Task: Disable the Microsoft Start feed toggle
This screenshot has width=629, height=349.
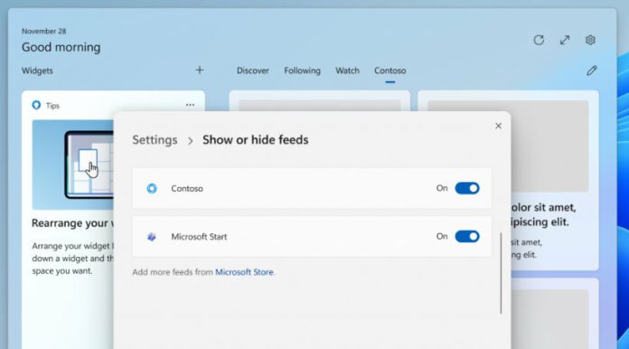Action: 467,236
